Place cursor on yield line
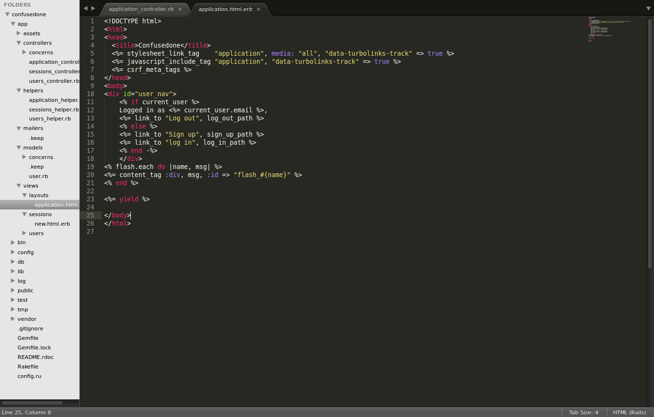Image resolution: width=654 pixels, height=417 pixels. click(x=127, y=199)
